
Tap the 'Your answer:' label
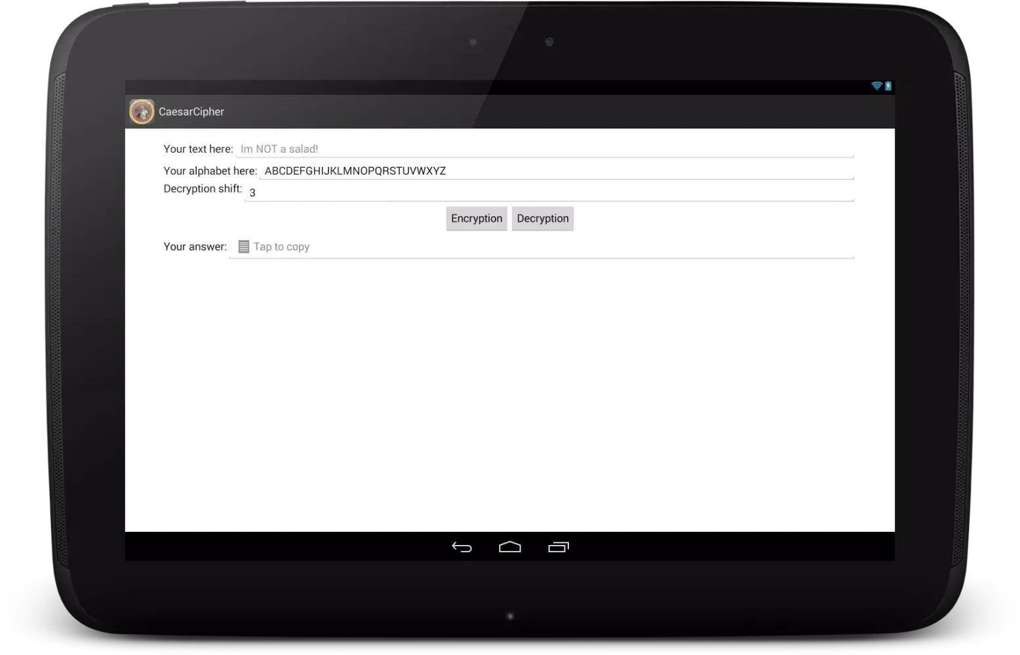click(x=195, y=247)
